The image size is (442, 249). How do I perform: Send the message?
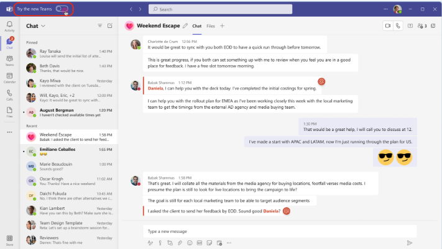click(x=410, y=243)
